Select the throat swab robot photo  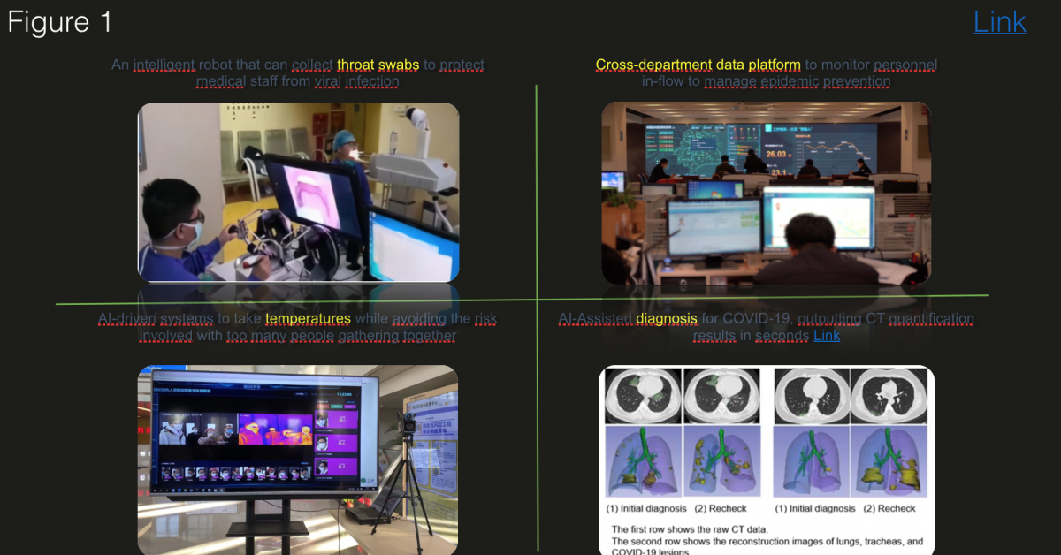[x=299, y=192]
